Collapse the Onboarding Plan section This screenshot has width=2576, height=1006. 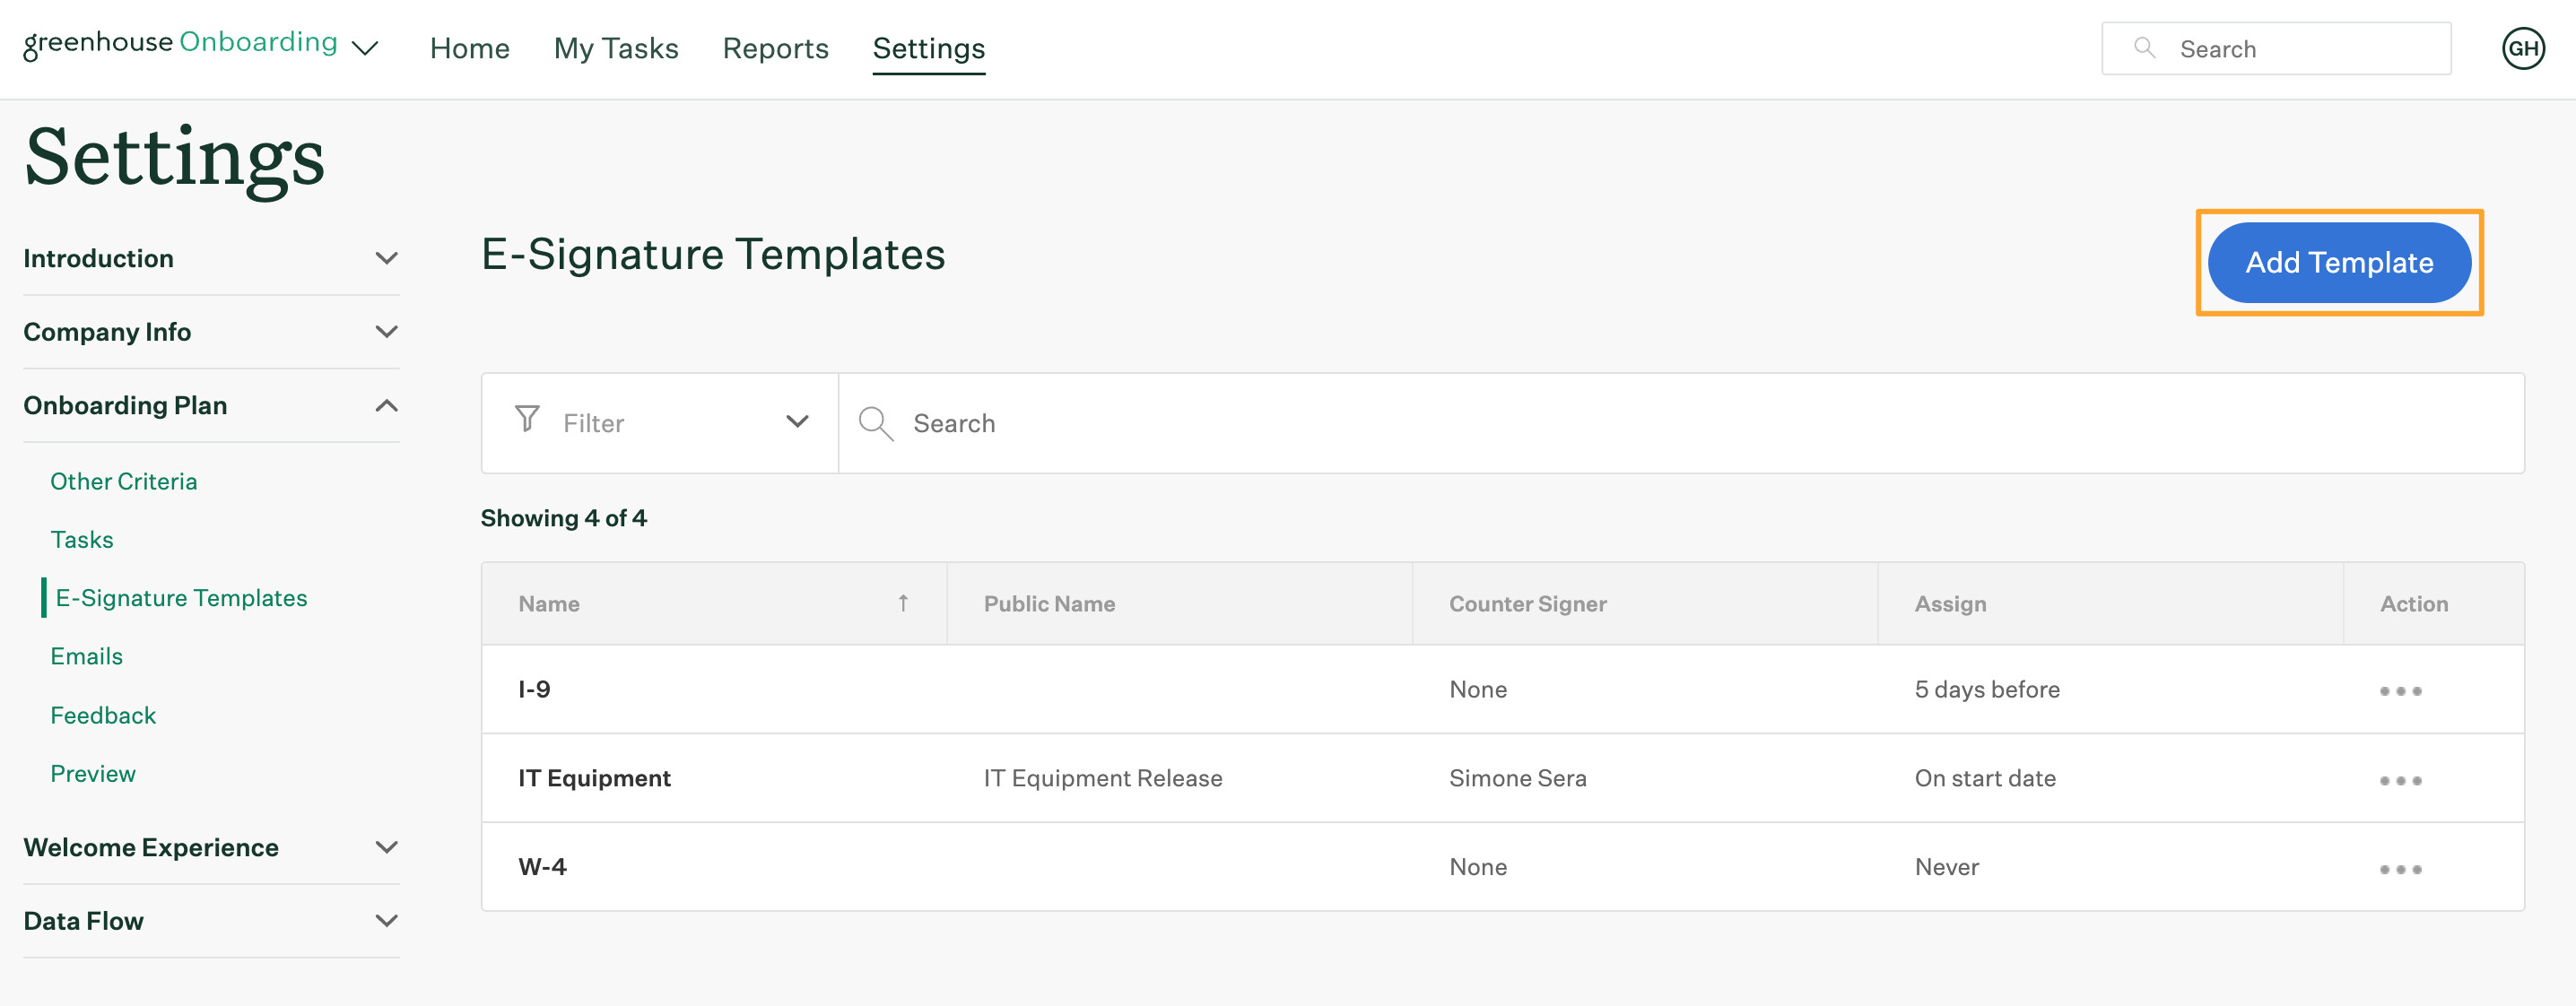coord(211,405)
